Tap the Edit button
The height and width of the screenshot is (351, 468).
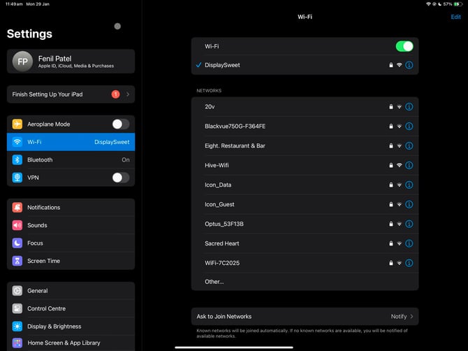(x=455, y=17)
